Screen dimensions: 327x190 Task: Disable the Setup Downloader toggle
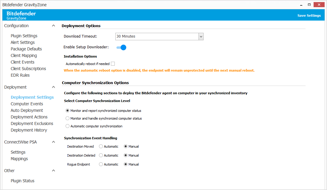pyautogui.click(x=121, y=47)
